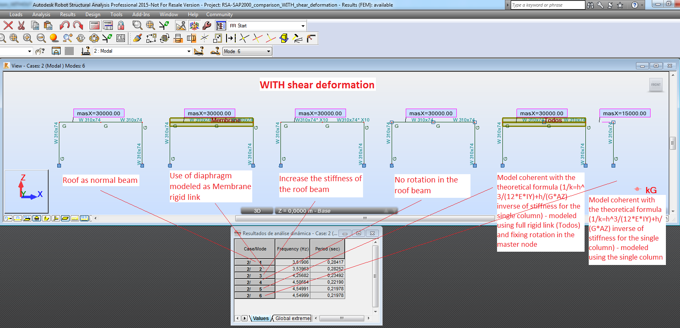Click the Case/Mode column header
680x328 pixels.
255,249
